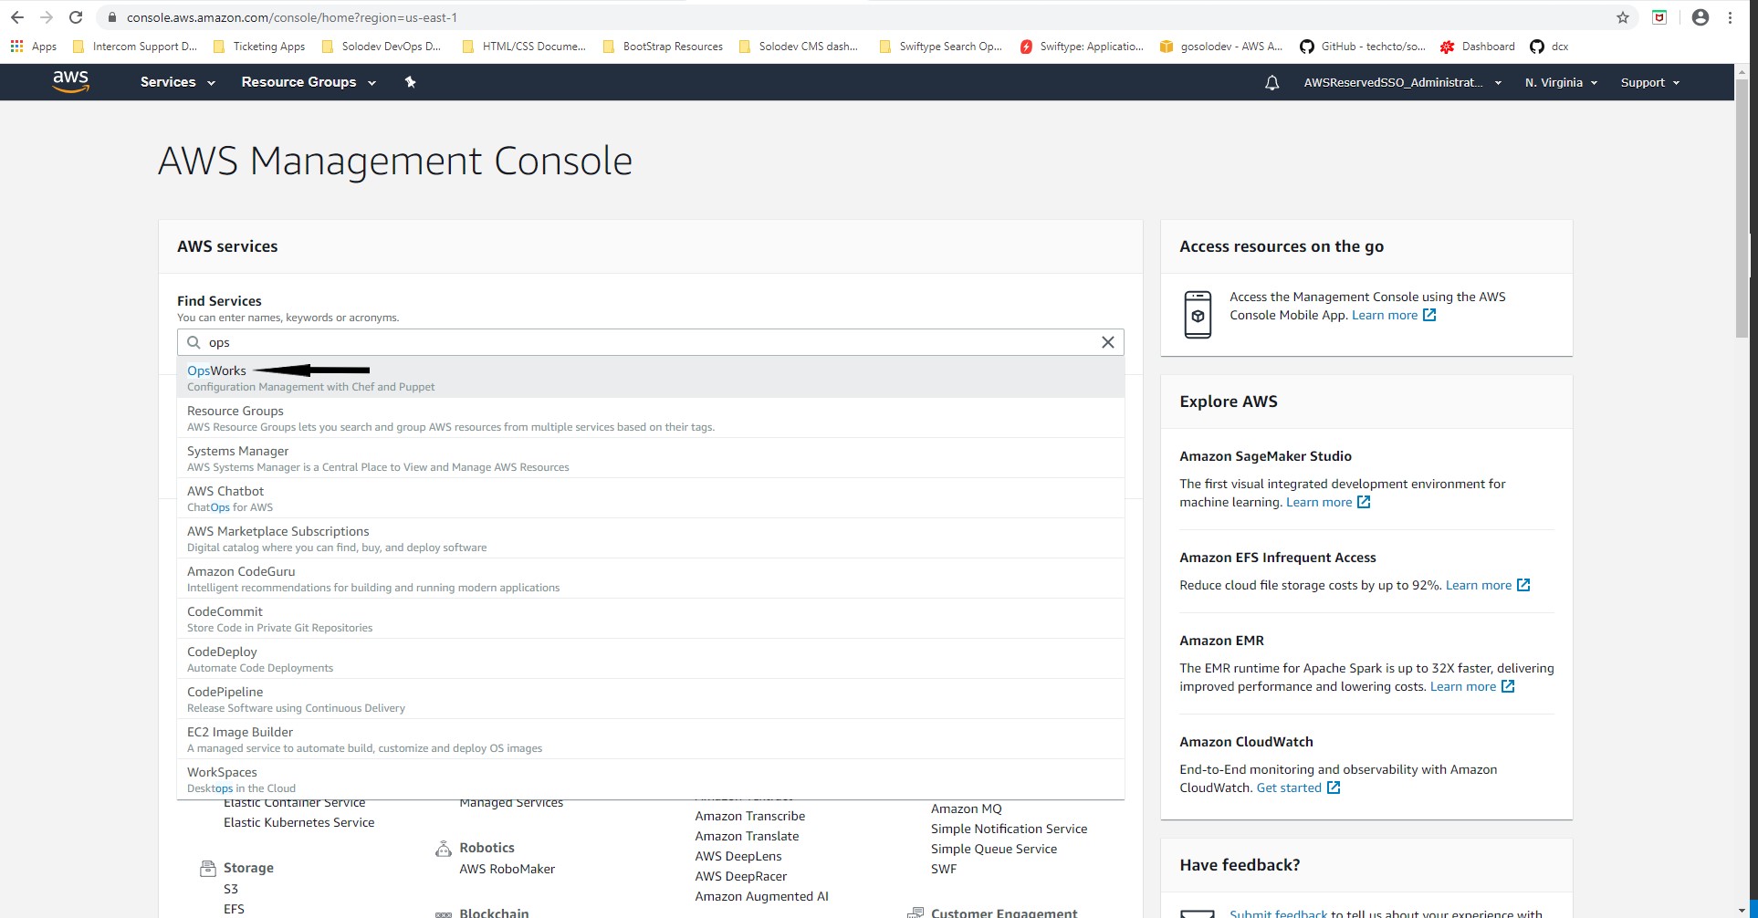This screenshot has width=1758, height=918.
Task: Click the Pocket extension icon
Action: (x=1659, y=17)
